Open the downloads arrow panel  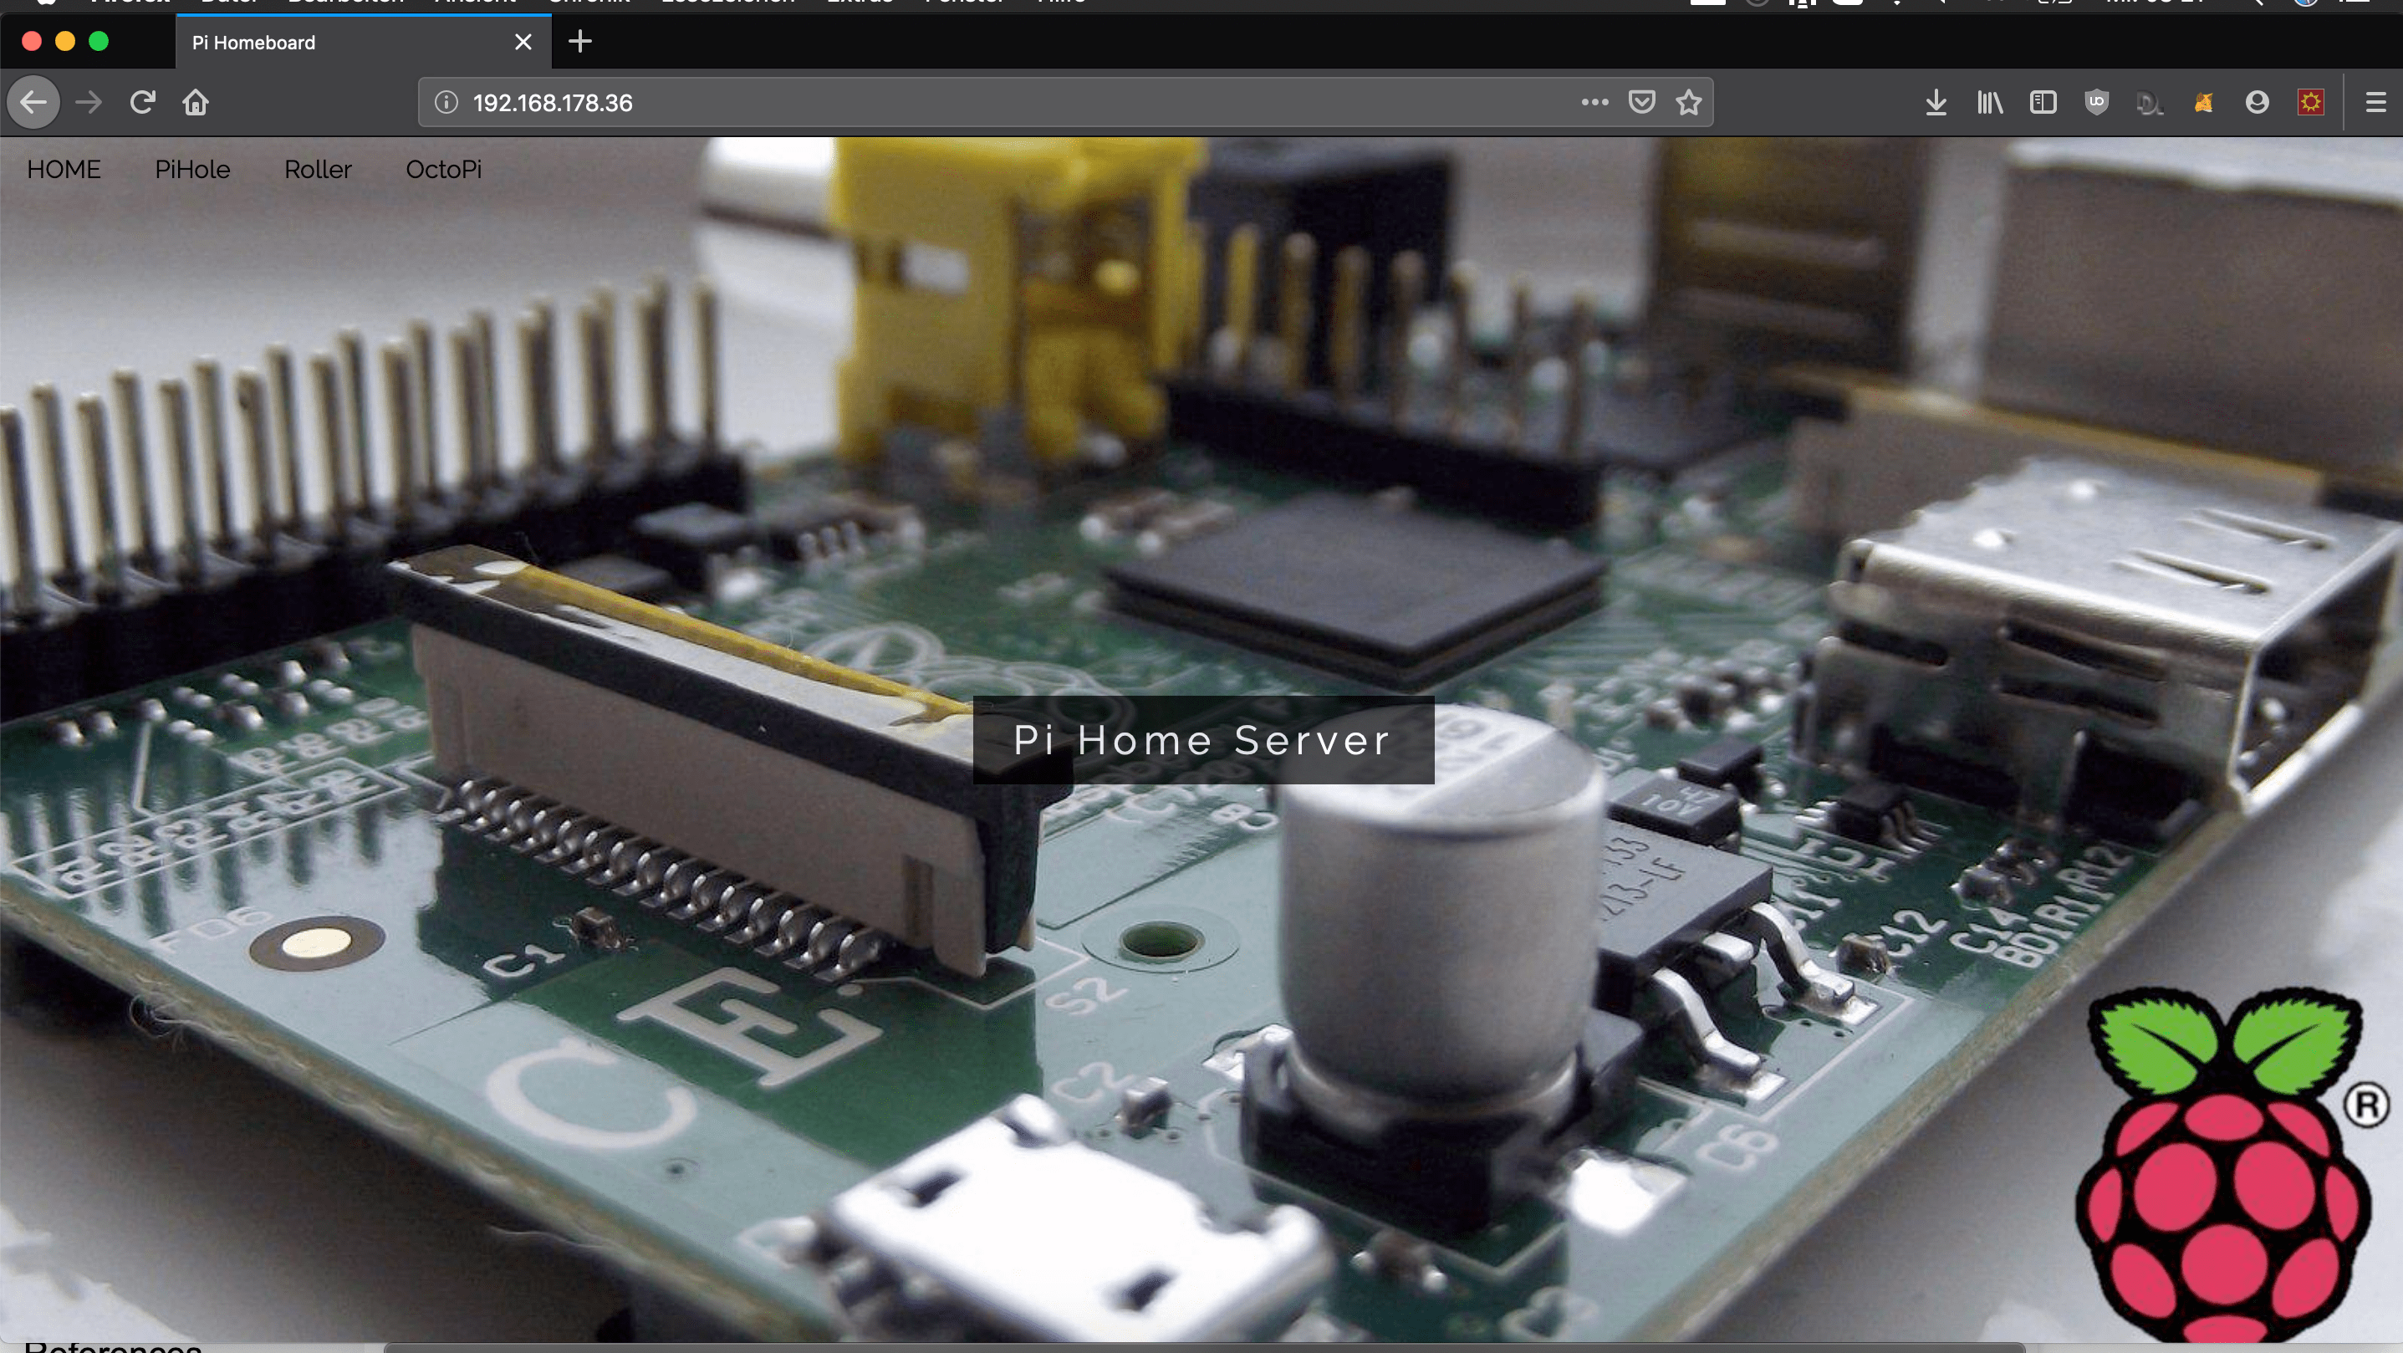point(1936,103)
